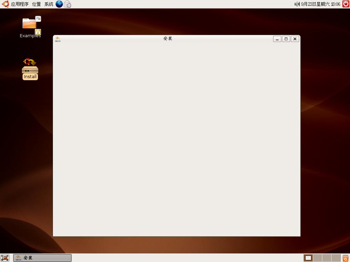This screenshot has height=262, width=350.
Task: Click the volume speaker icon
Action: (297, 4)
